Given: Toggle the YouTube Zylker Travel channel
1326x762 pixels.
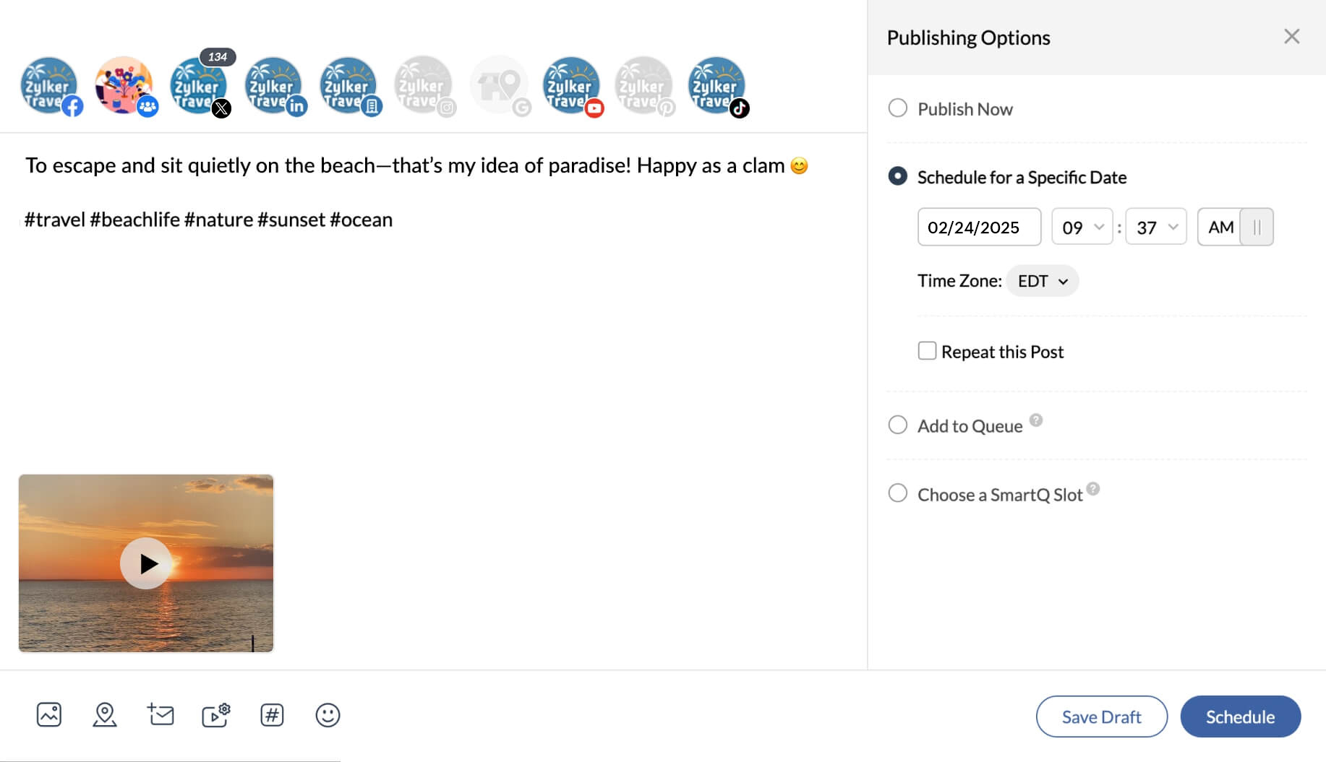Looking at the screenshot, I should coord(571,86).
